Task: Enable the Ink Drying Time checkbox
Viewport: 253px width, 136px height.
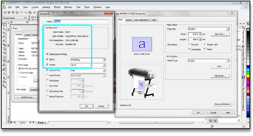Action: click(47, 91)
